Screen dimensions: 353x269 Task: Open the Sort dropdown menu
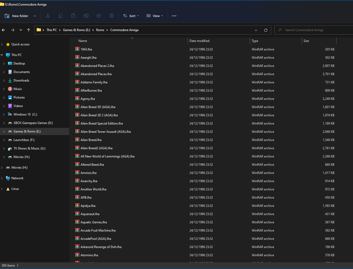(x=131, y=16)
